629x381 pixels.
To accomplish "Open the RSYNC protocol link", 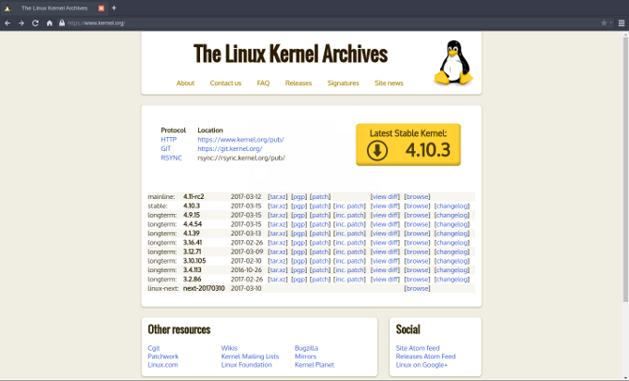I will click(171, 158).
